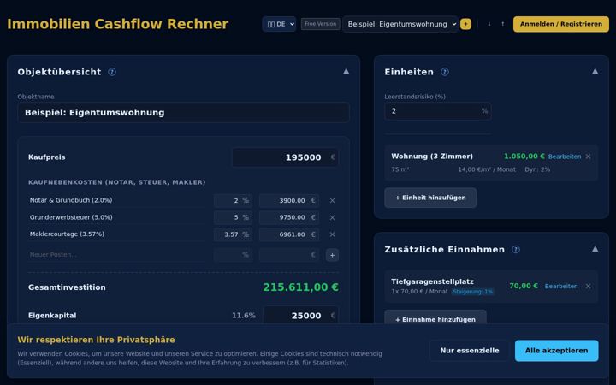Click the Eigenkapital 11.6% value

click(x=244, y=316)
